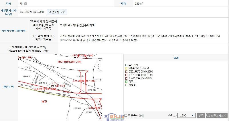Click the 연도별 보기 magnifier button
The width and height of the screenshot is (229, 121).
tap(57, 12)
